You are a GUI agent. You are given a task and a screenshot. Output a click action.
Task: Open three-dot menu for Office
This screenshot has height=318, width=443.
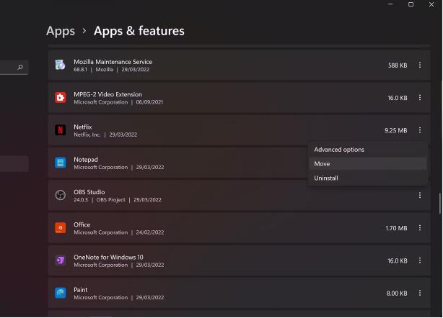coord(420,228)
